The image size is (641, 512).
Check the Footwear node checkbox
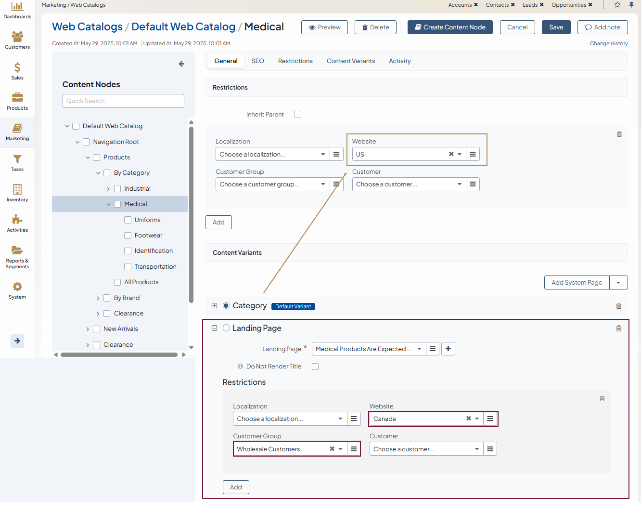tap(128, 236)
